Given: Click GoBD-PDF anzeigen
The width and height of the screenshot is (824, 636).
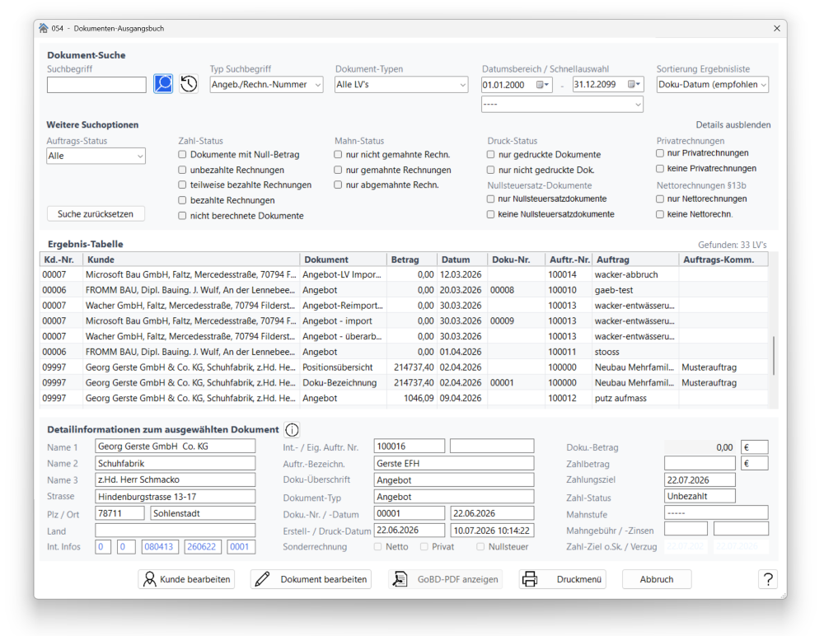Looking at the screenshot, I should click(x=446, y=579).
